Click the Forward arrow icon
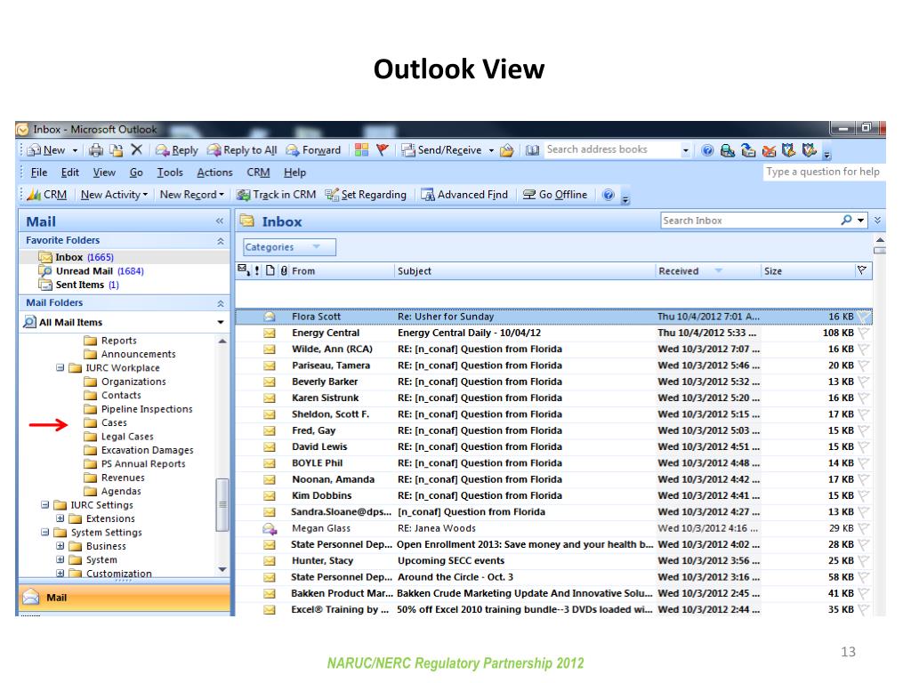Viewport: 911px width, 683px height. coord(292,149)
